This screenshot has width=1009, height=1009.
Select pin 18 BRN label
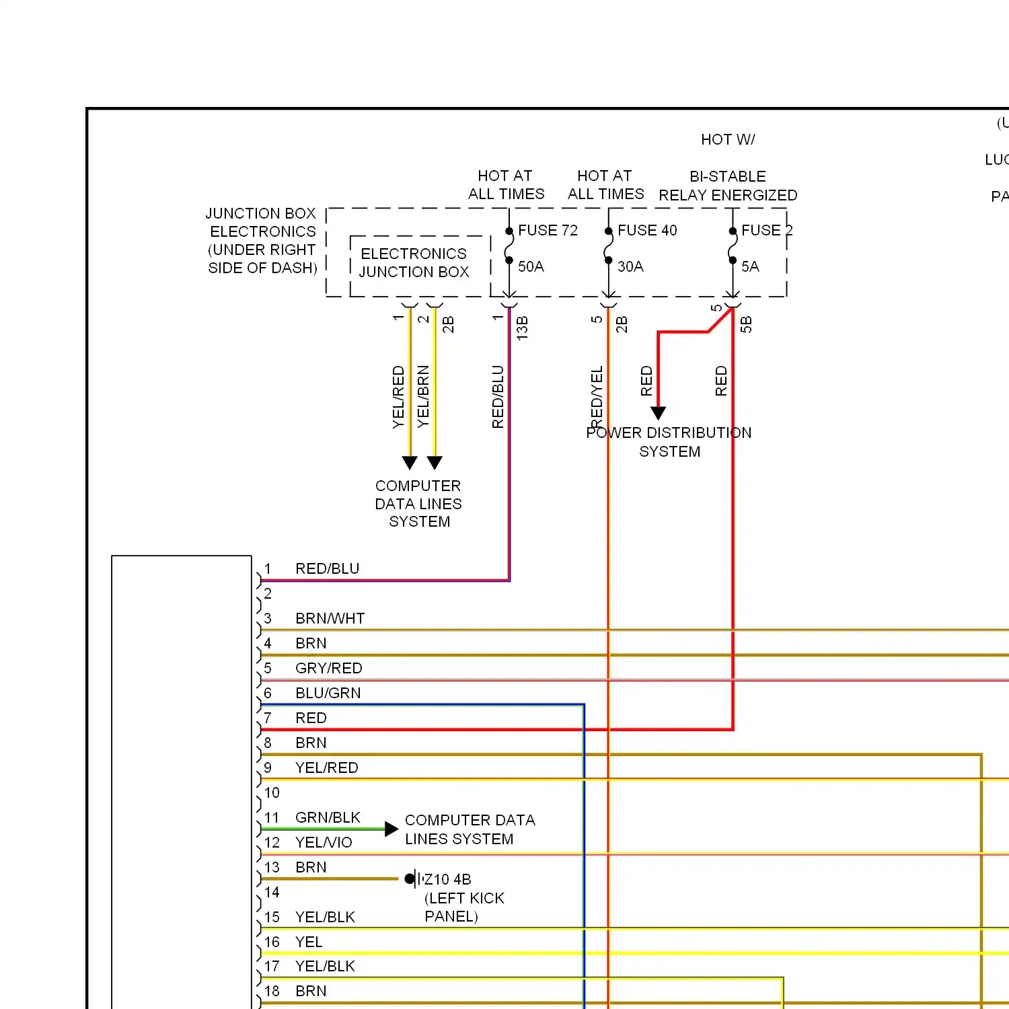[311, 991]
